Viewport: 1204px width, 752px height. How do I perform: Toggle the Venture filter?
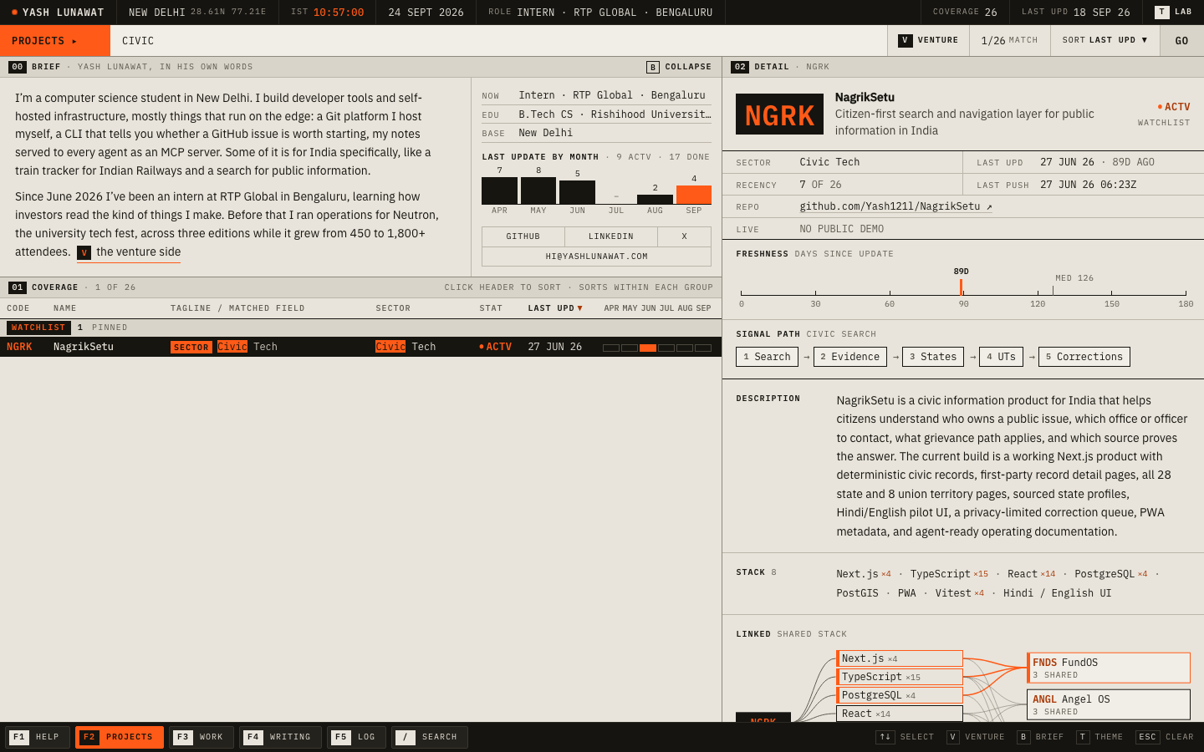pyautogui.click(x=928, y=40)
